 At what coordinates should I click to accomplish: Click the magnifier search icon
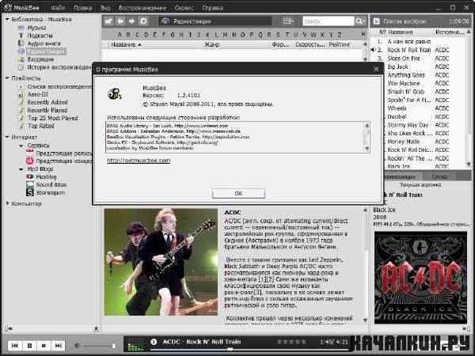coord(360,21)
